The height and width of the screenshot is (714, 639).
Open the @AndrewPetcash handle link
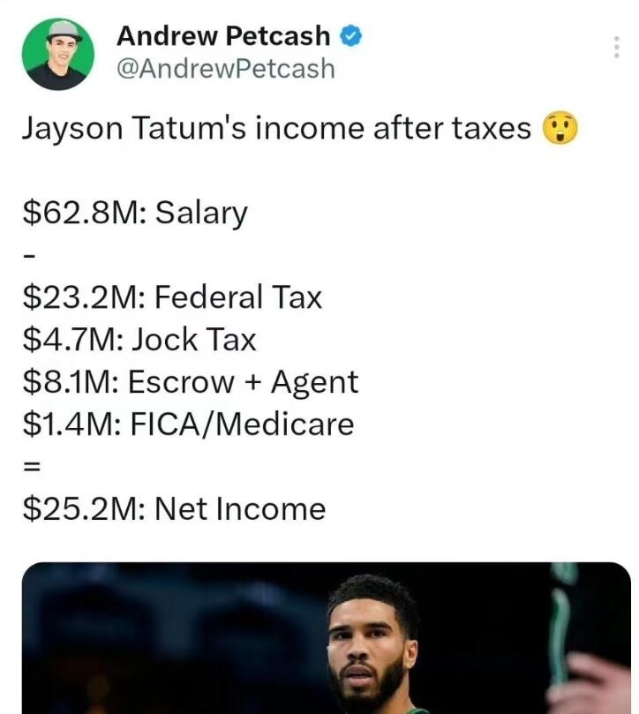pyautogui.click(x=225, y=68)
